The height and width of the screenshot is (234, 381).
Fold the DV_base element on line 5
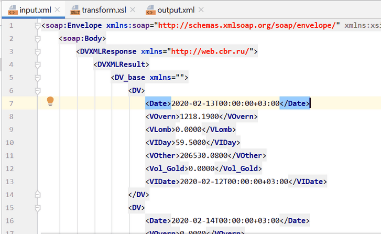[x=37, y=78]
